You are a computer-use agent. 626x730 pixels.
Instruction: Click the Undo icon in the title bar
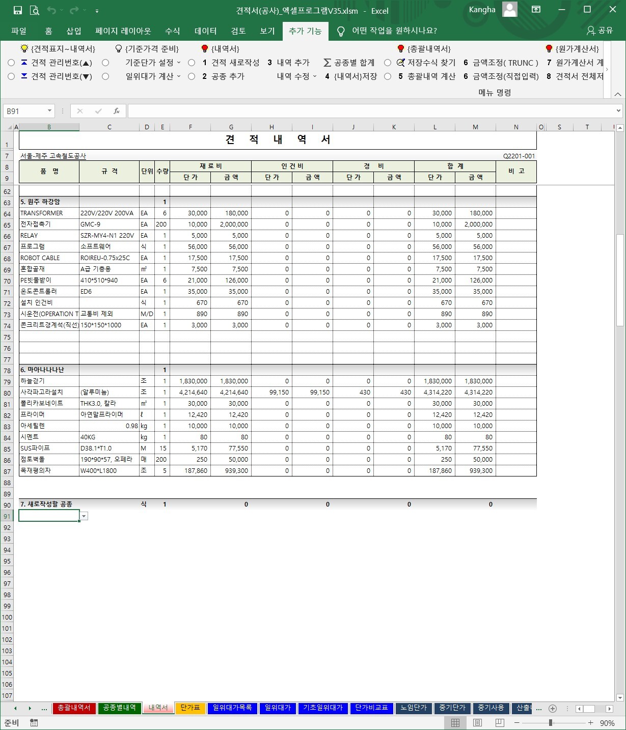51,10
